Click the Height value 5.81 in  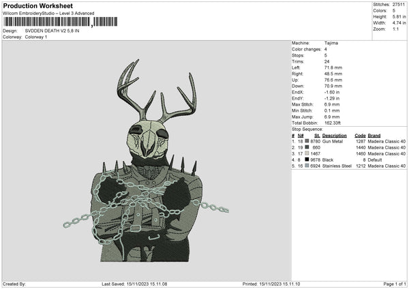(399, 16)
